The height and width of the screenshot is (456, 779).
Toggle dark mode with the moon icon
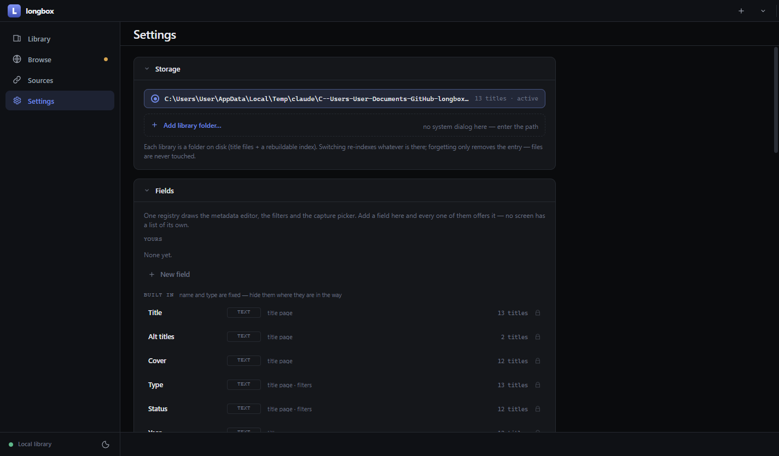coord(106,445)
